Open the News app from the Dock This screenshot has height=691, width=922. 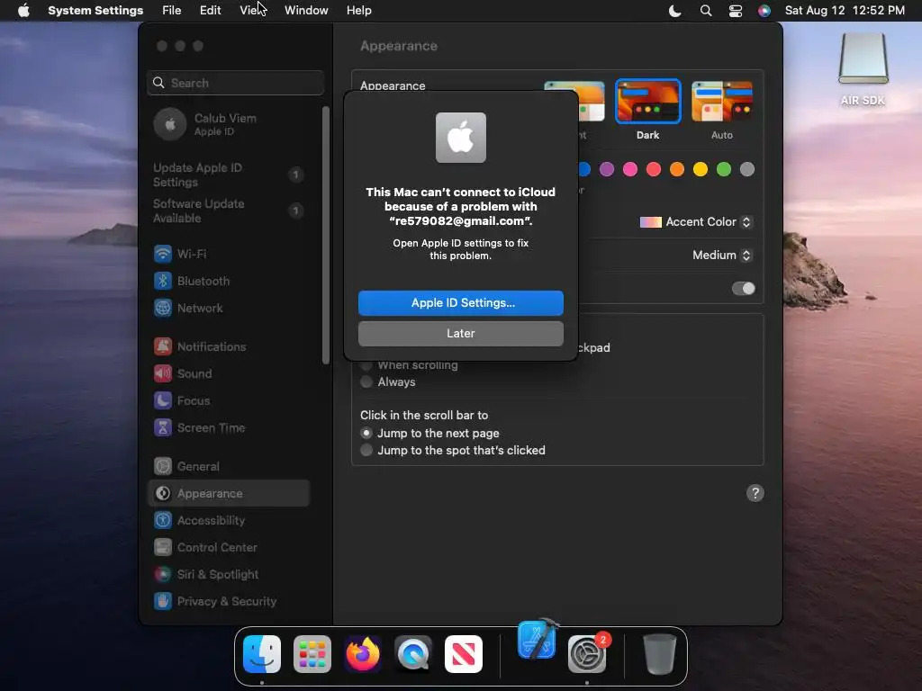click(x=464, y=654)
